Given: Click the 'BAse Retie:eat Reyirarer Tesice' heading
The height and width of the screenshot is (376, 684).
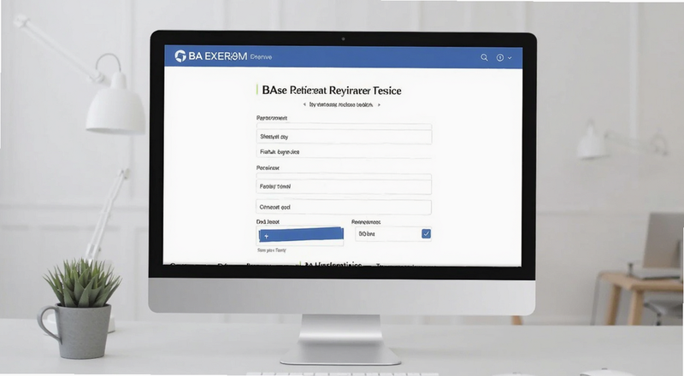Looking at the screenshot, I should coord(332,91).
